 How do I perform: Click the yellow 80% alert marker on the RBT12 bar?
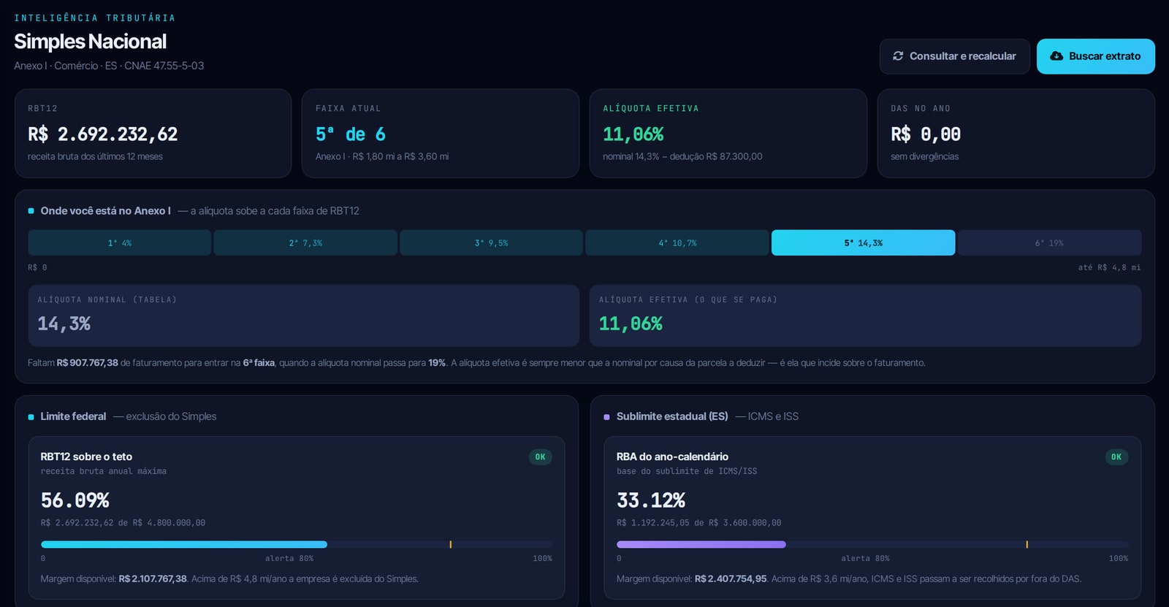tap(450, 544)
